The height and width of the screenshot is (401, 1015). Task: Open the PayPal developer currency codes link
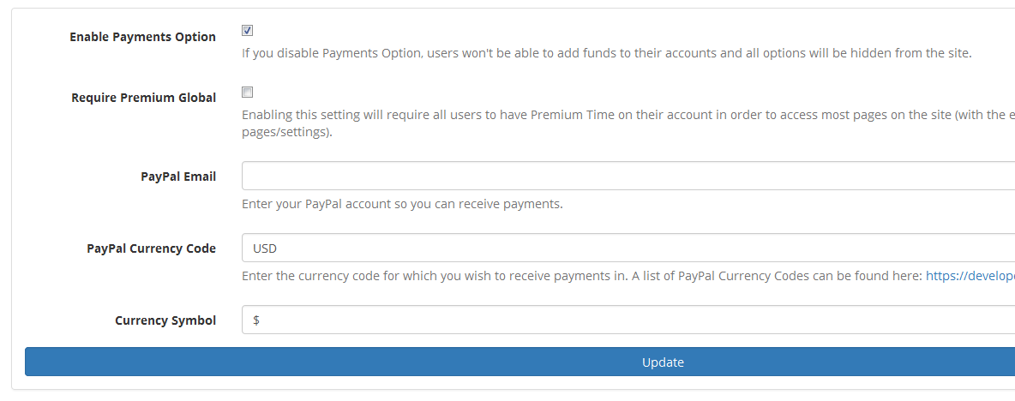(x=970, y=276)
